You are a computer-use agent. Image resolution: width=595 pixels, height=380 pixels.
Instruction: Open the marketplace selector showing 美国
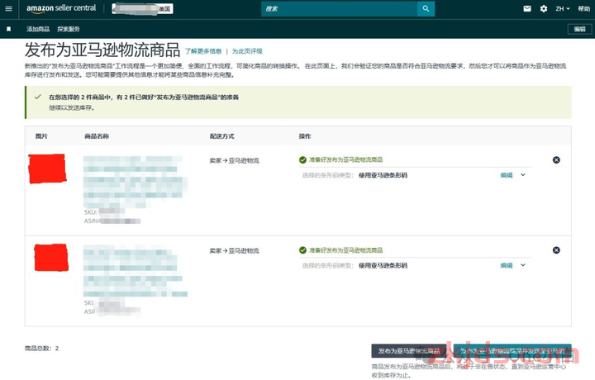(x=143, y=9)
